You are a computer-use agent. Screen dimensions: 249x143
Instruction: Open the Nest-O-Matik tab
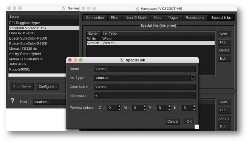tap(136, 18)
